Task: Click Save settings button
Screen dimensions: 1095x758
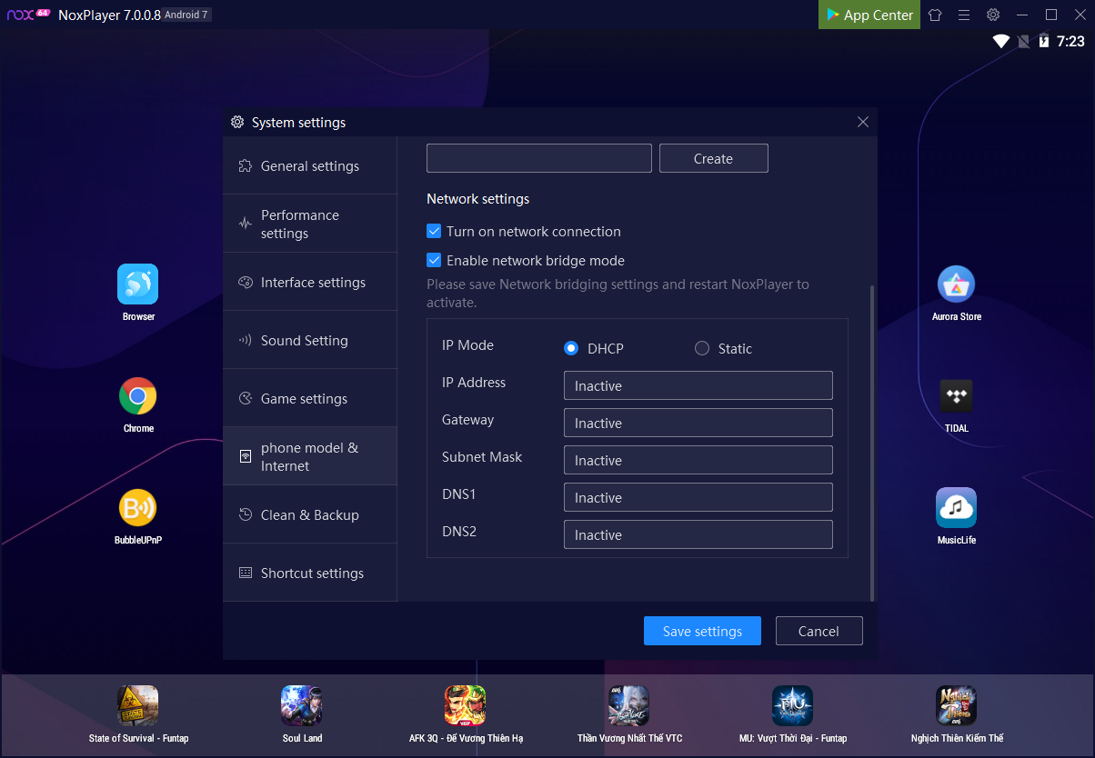Action: coord(702,631)
